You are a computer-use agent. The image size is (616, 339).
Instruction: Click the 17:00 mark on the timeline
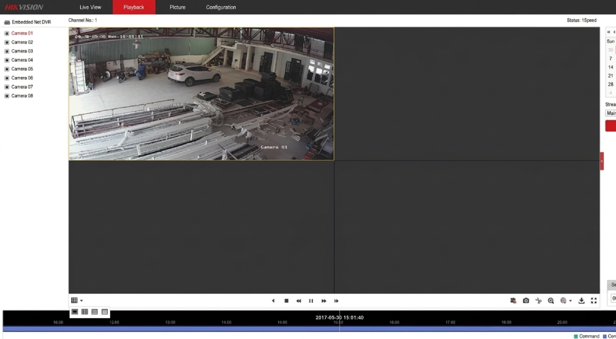pyautogui.click(x=450, y=322)
